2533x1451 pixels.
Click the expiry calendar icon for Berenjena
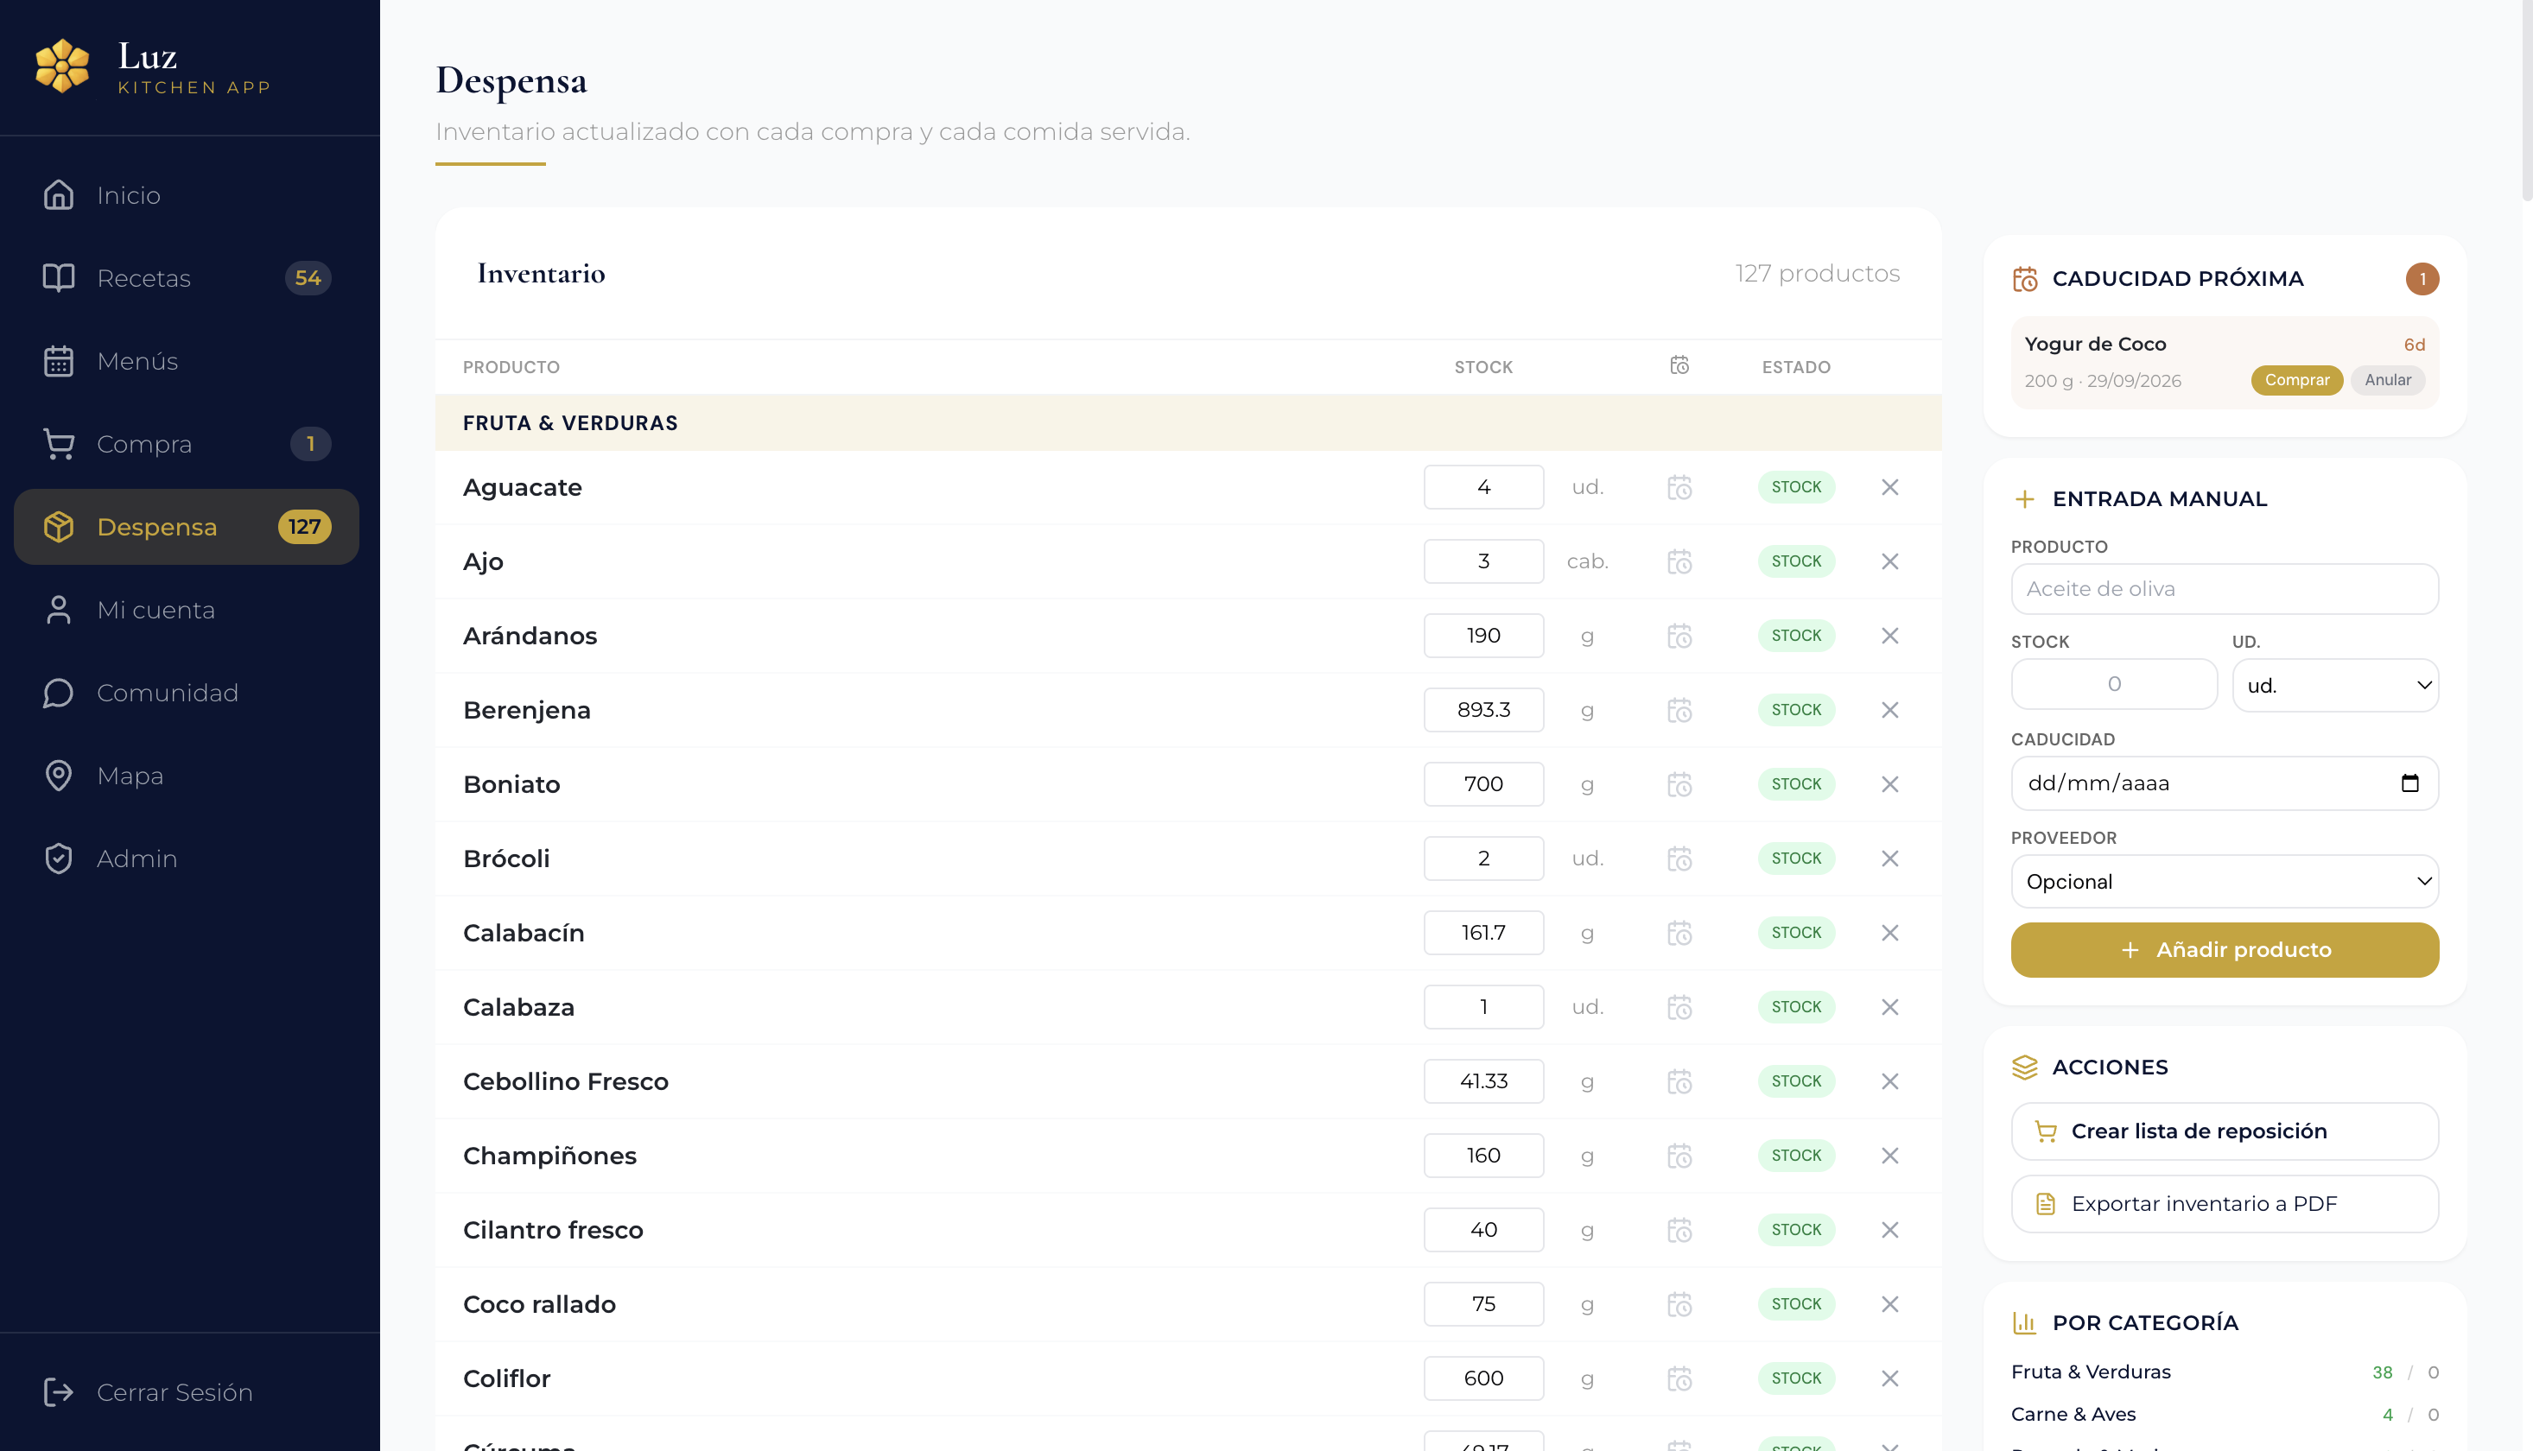1679,711
